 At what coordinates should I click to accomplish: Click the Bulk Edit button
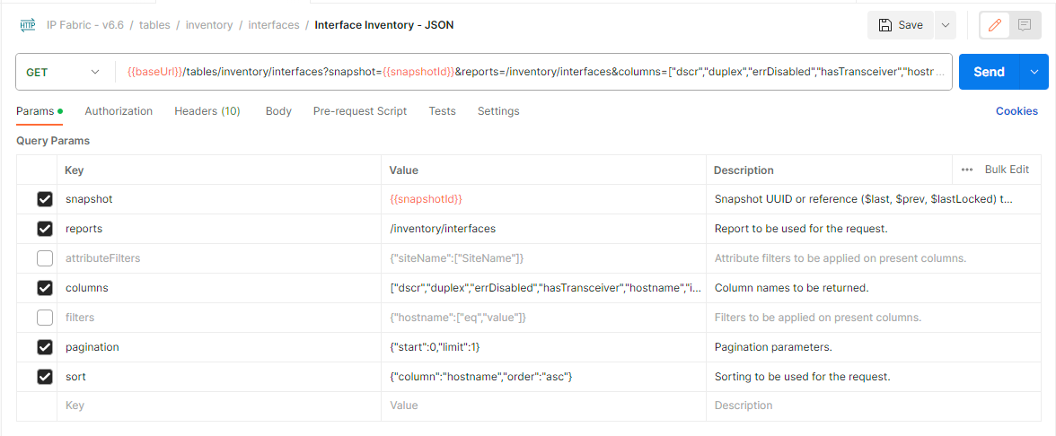(1007, 170)
